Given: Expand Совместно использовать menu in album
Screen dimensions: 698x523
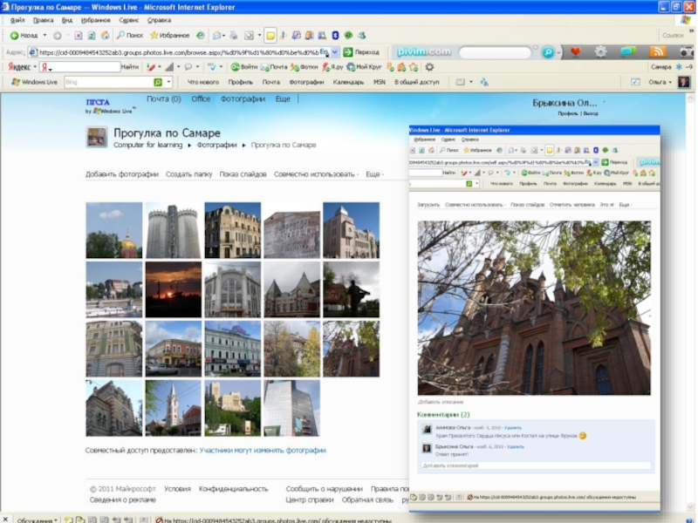Looking at the screenshot, I should click(316, 174).
